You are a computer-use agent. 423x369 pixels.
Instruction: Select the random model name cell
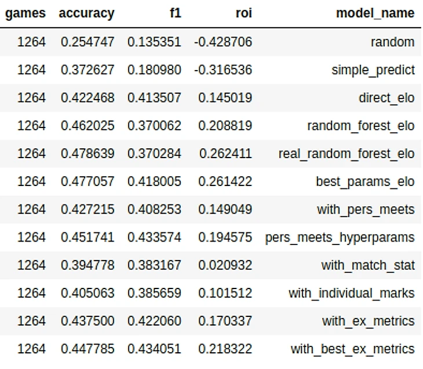click(392, 42)
